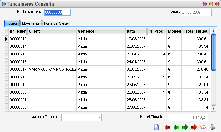Viewport: 221px width, 132px height.
Task: Click ticket number 00000220
Action: pos(18,92)
